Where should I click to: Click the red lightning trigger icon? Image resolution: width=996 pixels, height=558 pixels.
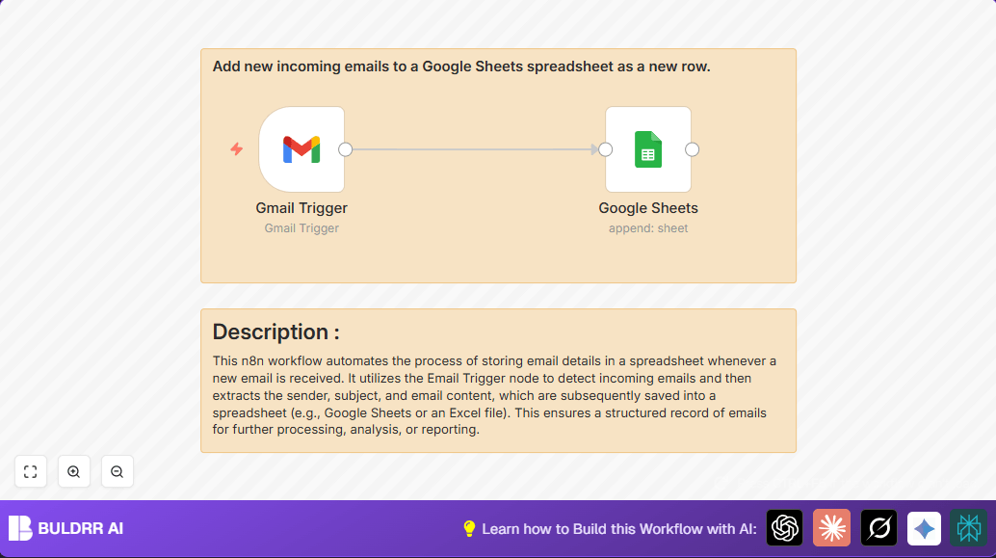pos(236,148)
